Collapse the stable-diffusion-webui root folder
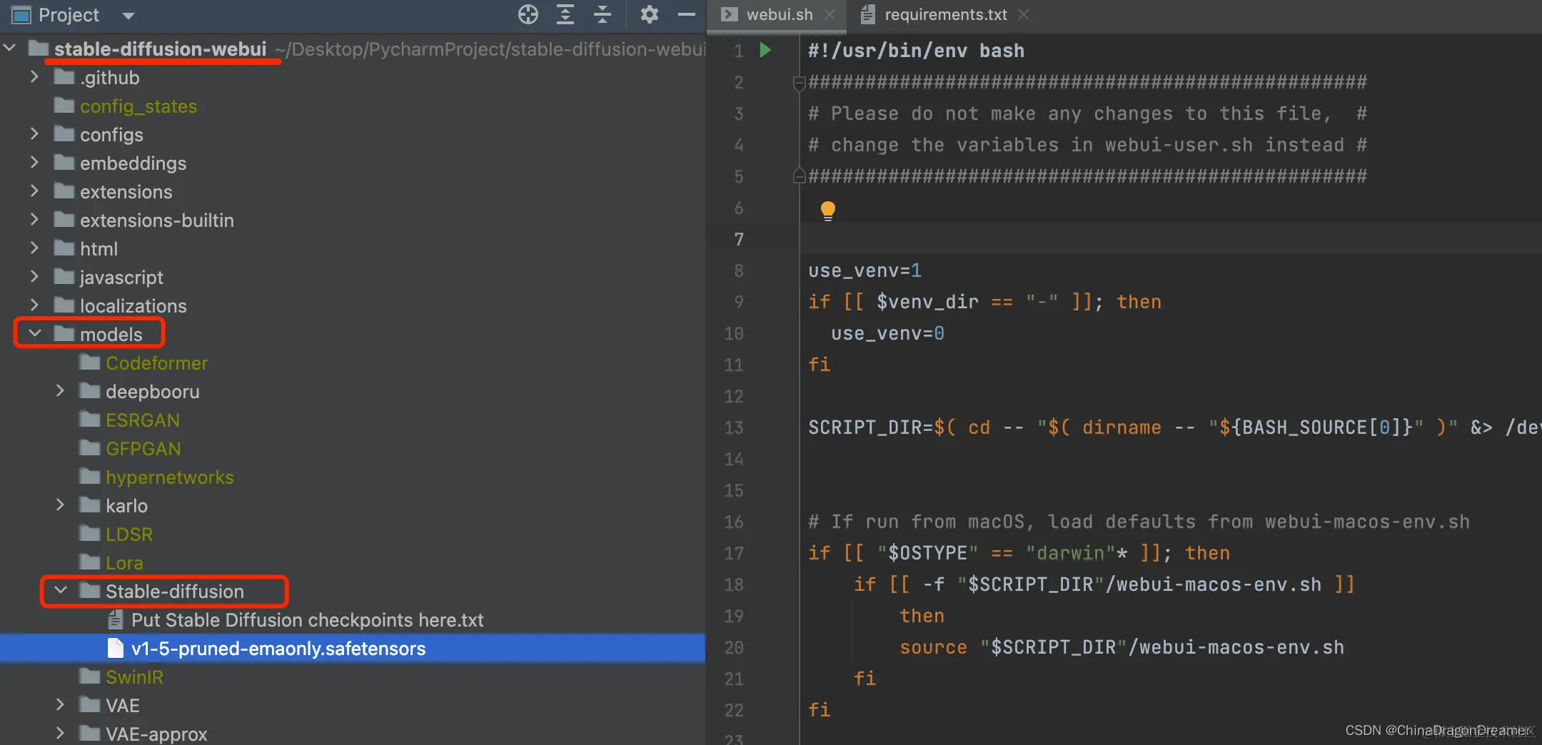 click(10, 49)
